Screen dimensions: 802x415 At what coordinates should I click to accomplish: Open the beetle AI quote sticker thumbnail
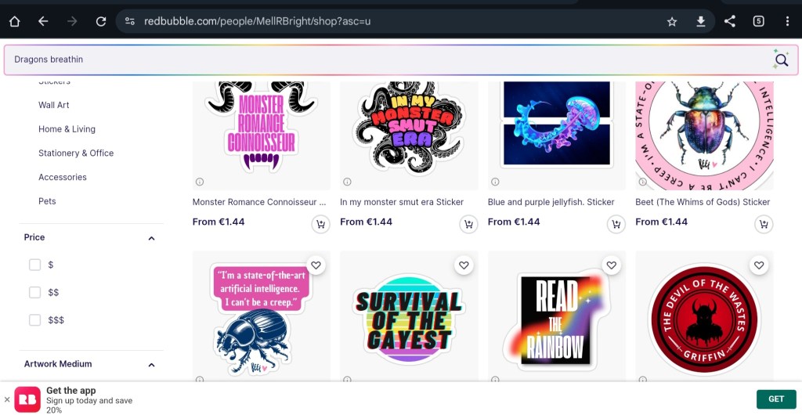[262, 316]
